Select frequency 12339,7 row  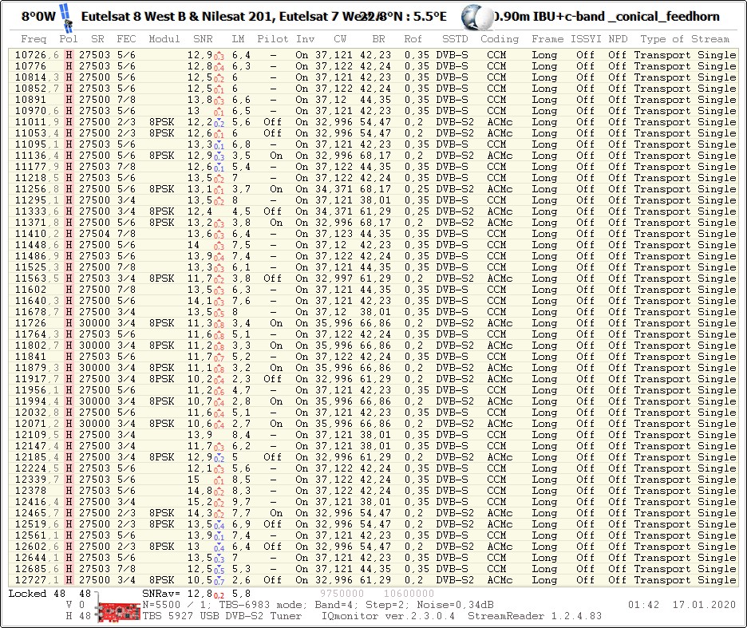tap(373, 480)
